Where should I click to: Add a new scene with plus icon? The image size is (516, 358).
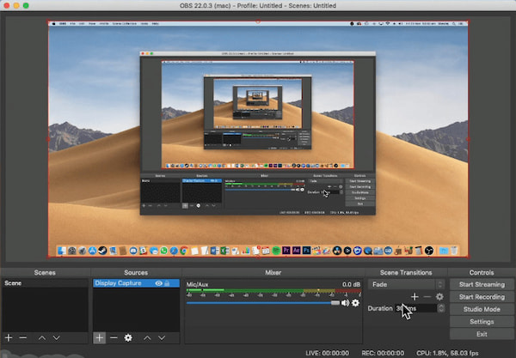tap(9, 338)
